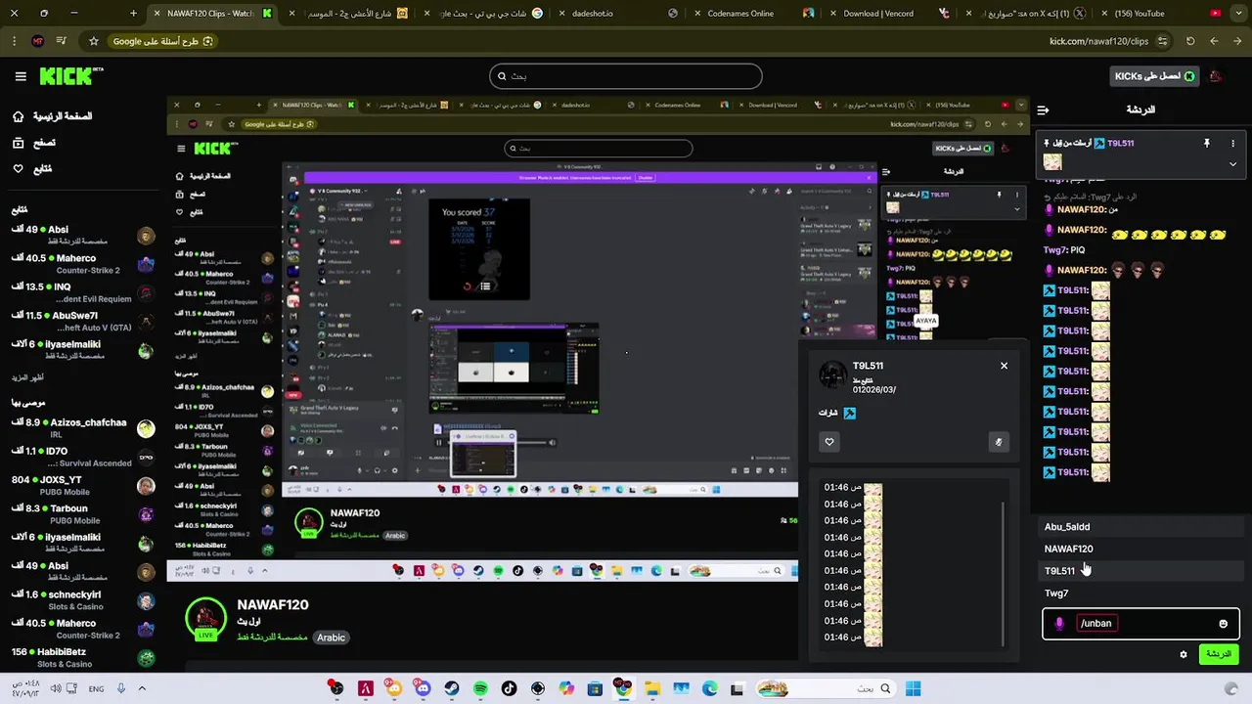Mute T9L511 with the crossed microphone button
The width and height of the screenshot is (1252, 704).
[998, 442]
